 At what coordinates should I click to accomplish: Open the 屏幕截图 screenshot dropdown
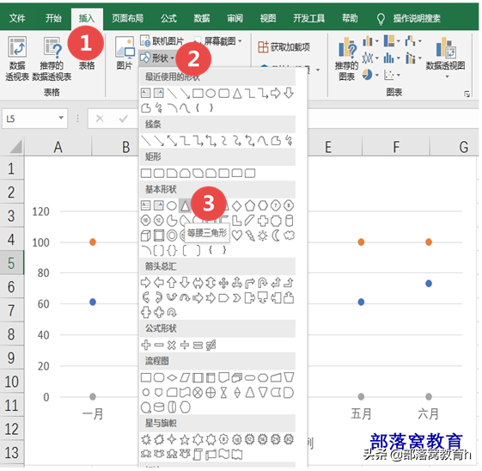pyautogui.click(x=218, y=41)
